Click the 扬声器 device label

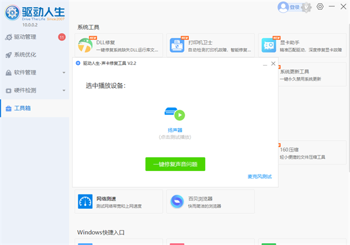point(175,130)
